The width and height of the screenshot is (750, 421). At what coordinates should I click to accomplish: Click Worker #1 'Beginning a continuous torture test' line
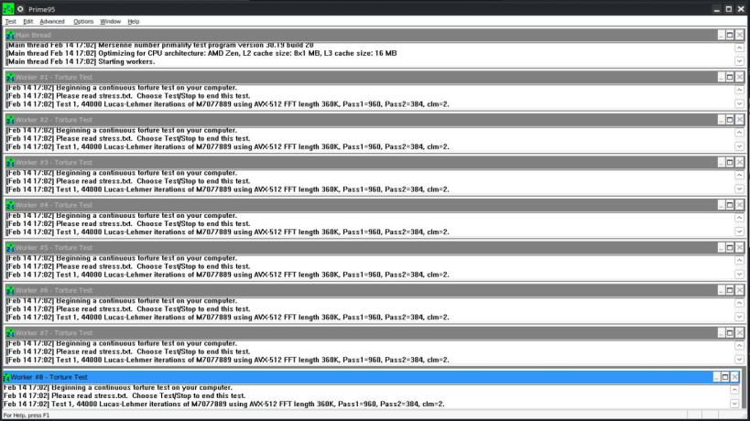click(122, 88)
